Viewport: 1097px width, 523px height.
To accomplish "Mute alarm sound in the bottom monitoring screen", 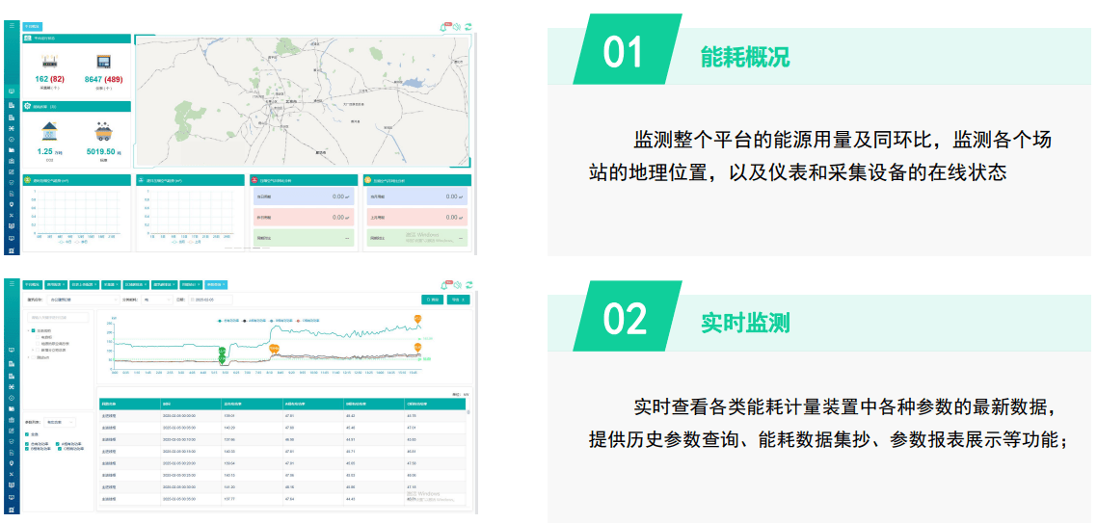I will pos(457,284).
